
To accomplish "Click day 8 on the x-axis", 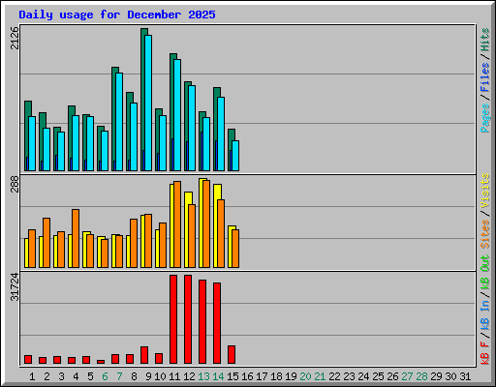I will pyautogui.click(x=134, y=376).
